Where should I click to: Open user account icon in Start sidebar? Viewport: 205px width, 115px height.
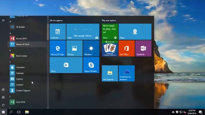3,90
